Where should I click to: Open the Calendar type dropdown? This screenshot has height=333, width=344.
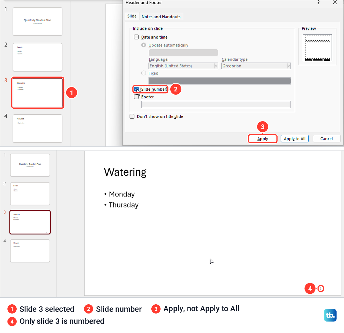coord(256,66)
